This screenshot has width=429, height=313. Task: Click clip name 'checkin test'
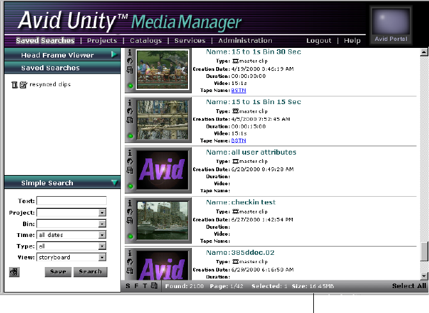click(x=253, y=202)
